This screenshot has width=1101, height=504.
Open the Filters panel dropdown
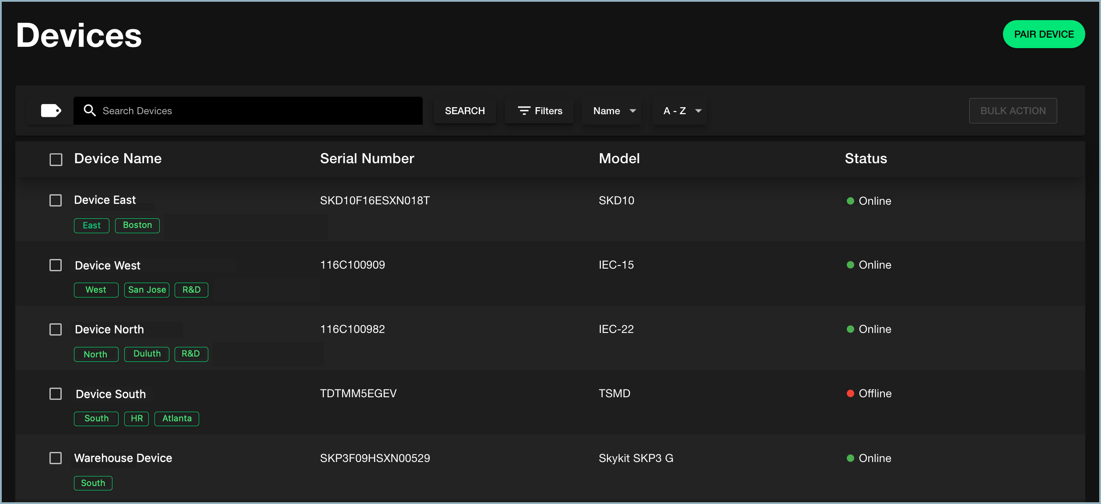point(540,110)
